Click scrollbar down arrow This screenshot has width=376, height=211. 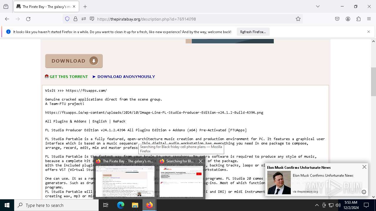373,197
